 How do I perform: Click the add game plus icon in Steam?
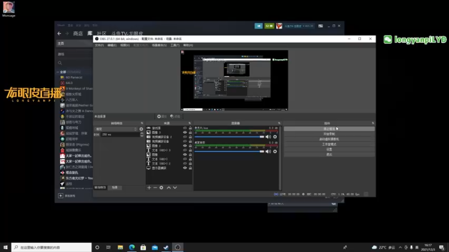pos(61,195)
